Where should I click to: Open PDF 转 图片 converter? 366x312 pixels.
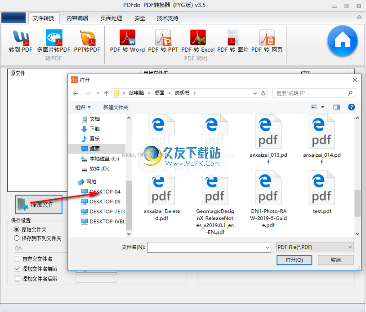(233, 41)
